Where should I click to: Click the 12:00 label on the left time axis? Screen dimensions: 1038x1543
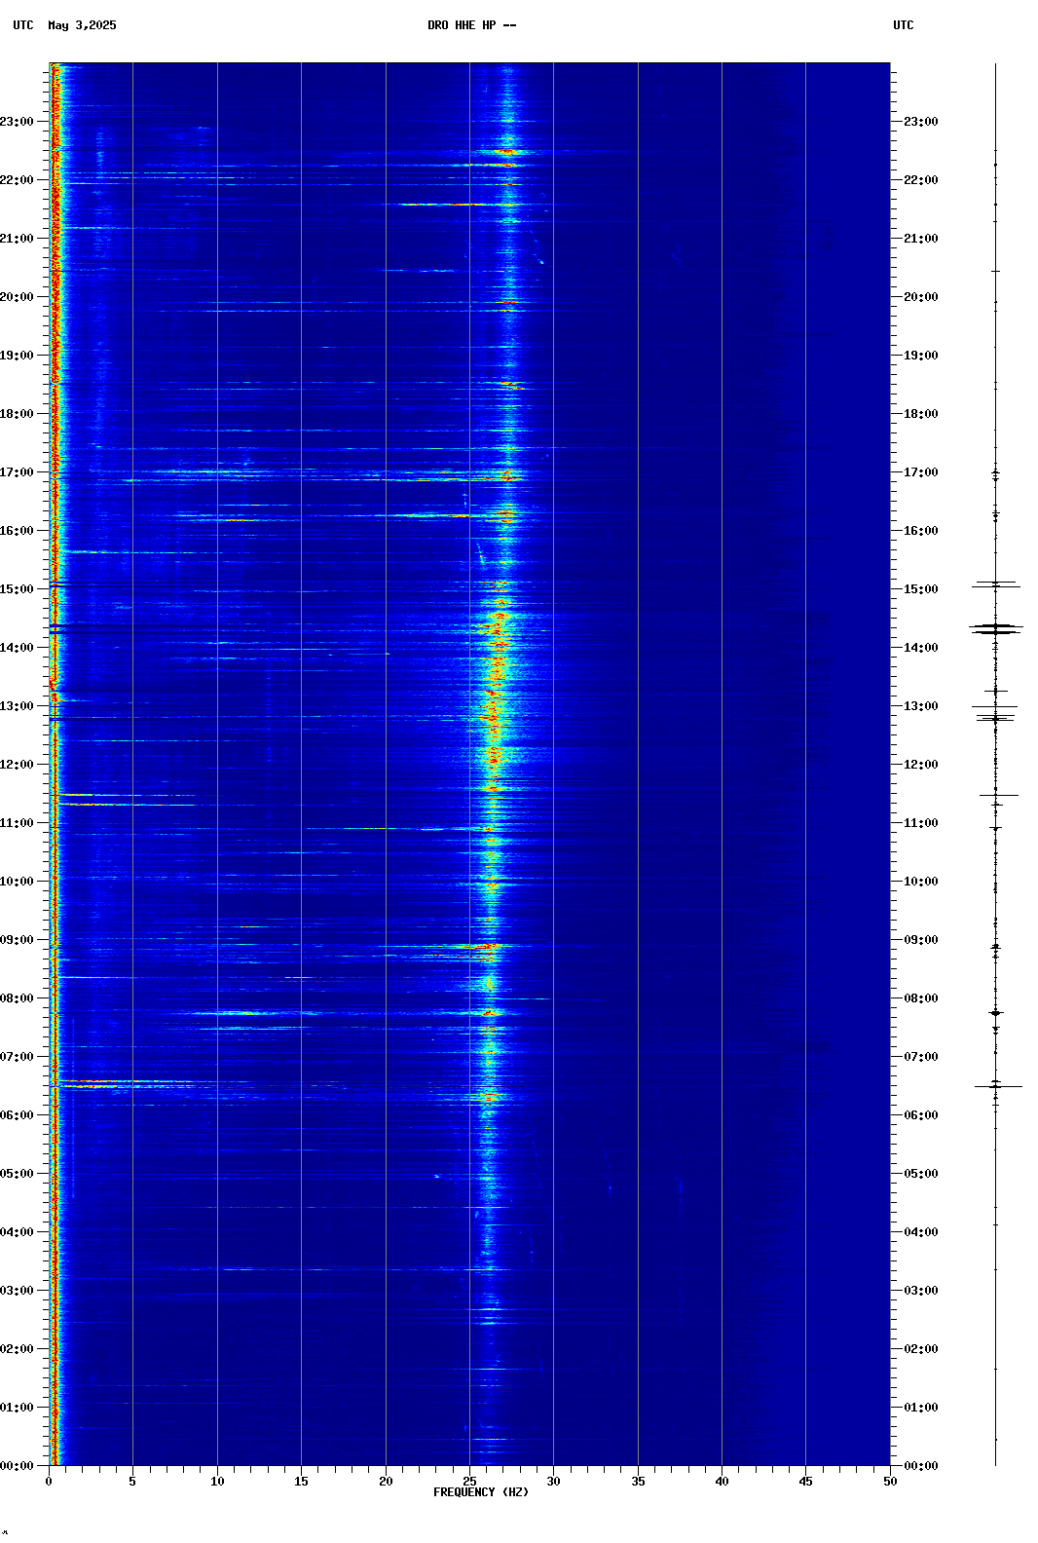click(17, 765)
